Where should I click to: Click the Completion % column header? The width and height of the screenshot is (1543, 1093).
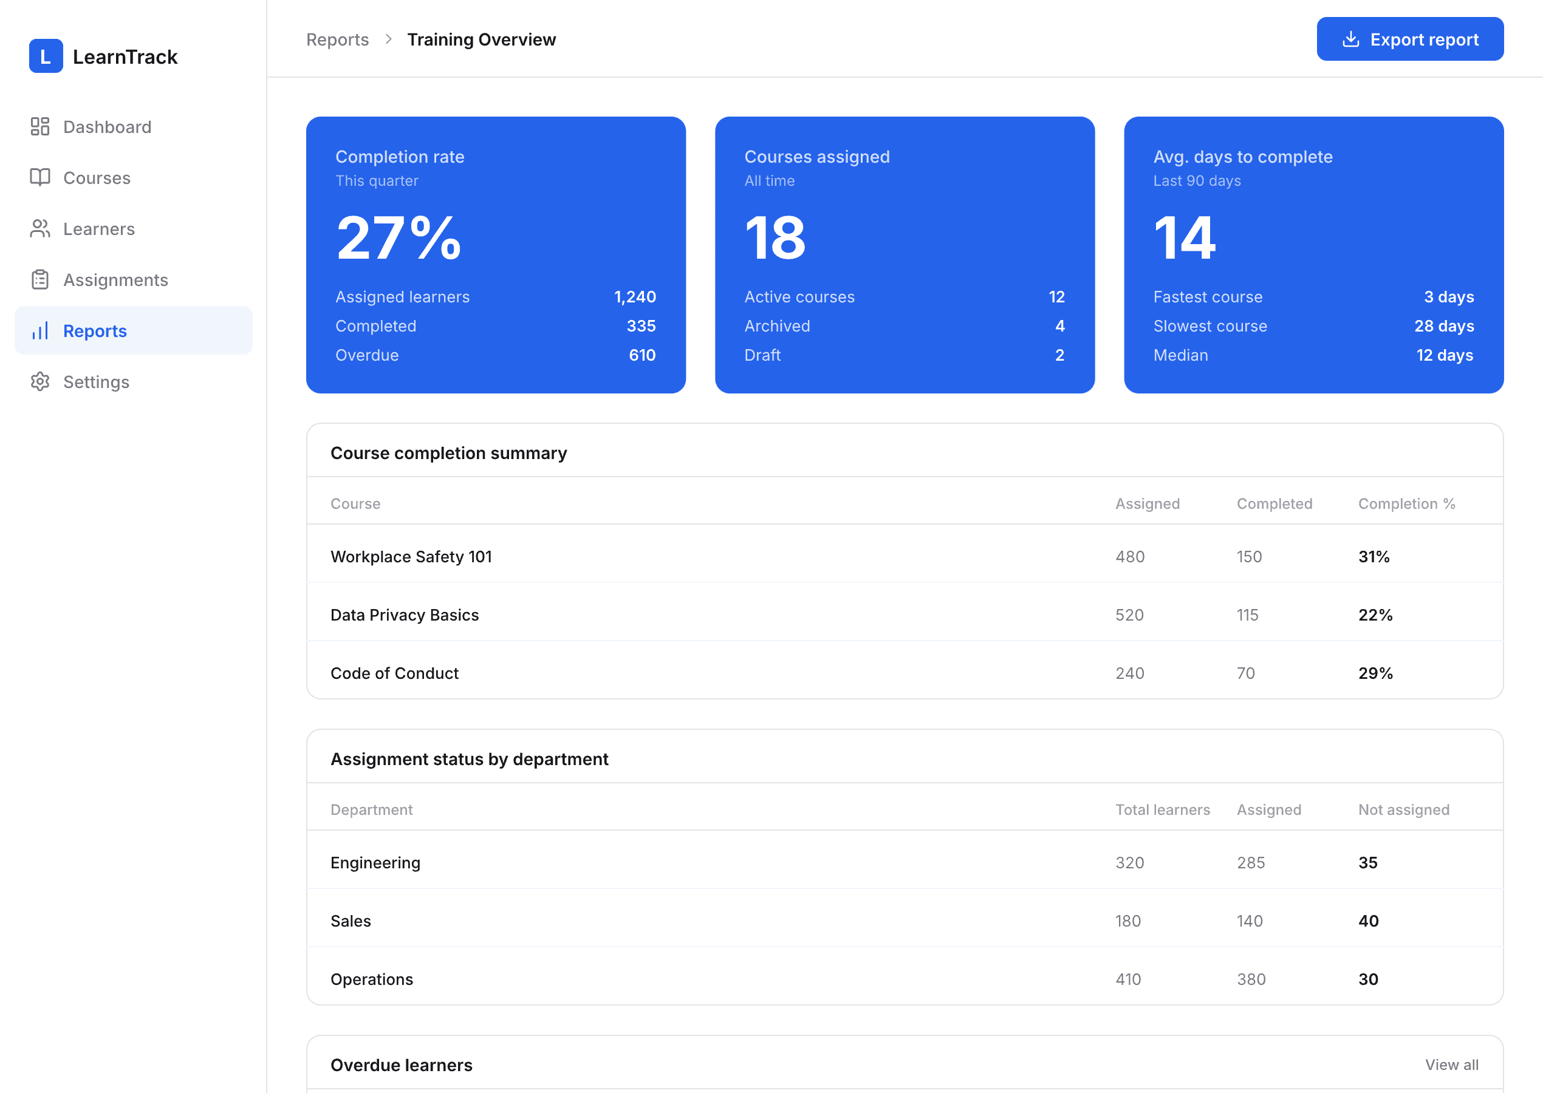point(1406,503)
